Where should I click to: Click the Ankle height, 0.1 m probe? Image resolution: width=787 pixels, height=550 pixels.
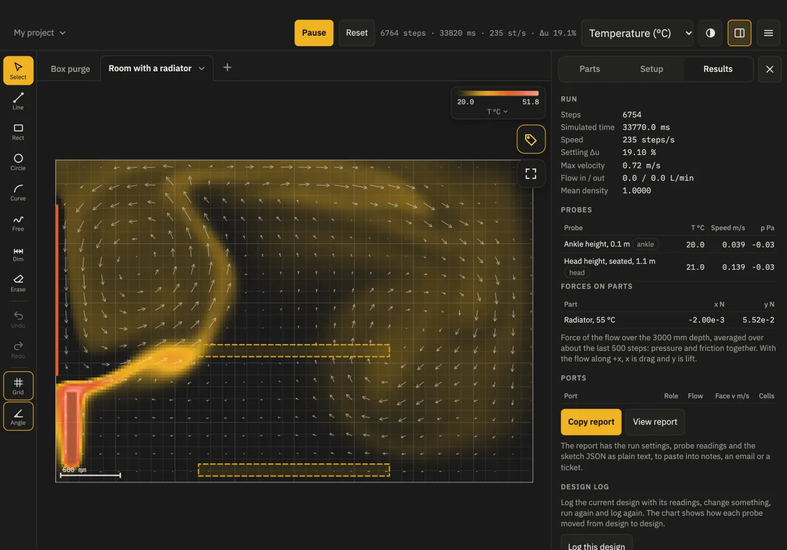click(668, 244)
